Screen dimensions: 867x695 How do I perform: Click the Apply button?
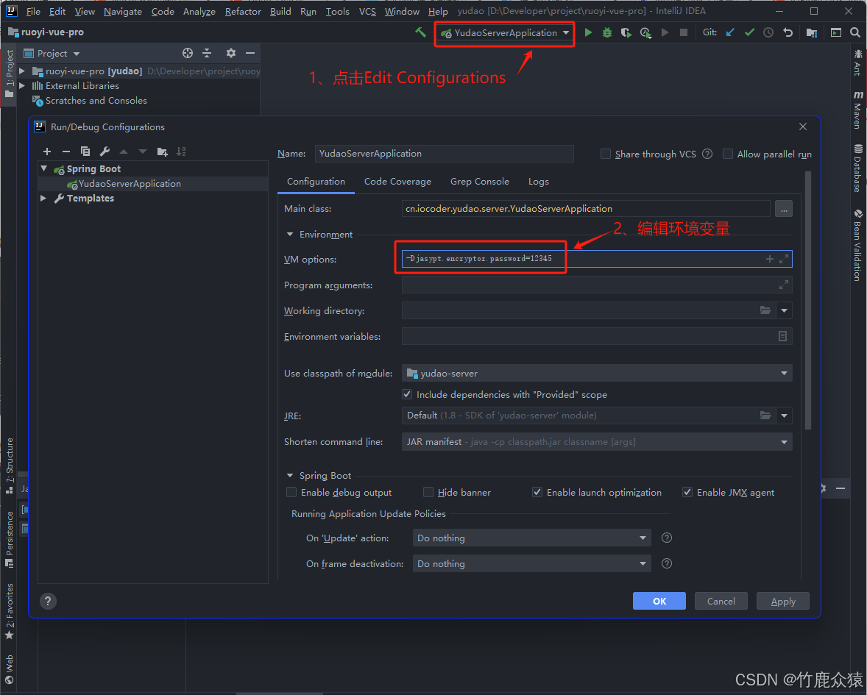783,601
